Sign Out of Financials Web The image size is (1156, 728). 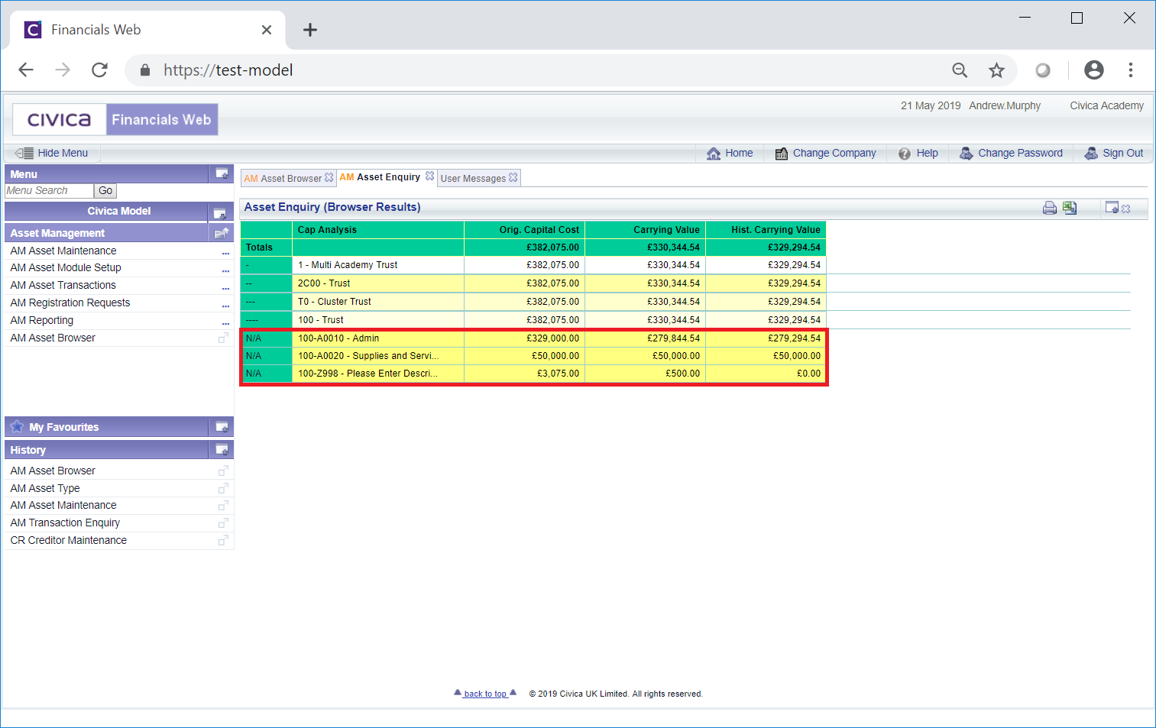click(x=1113, y=153)
